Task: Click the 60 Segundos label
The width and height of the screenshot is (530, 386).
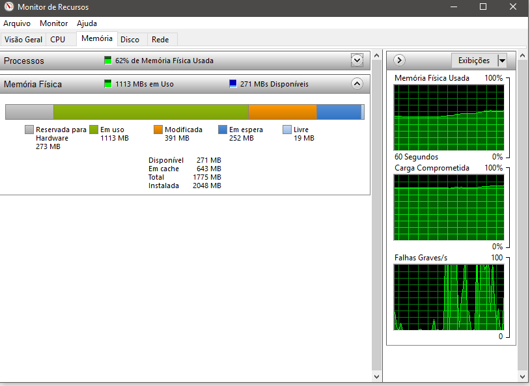Action: point(416,157)
